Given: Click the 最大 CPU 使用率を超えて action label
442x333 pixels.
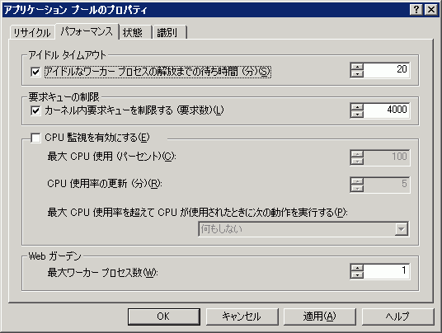Looking at the screenshot, I should [x=197, y=213].
